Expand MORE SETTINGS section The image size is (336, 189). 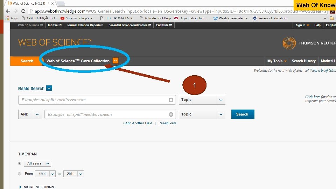[x=37, y=187]
